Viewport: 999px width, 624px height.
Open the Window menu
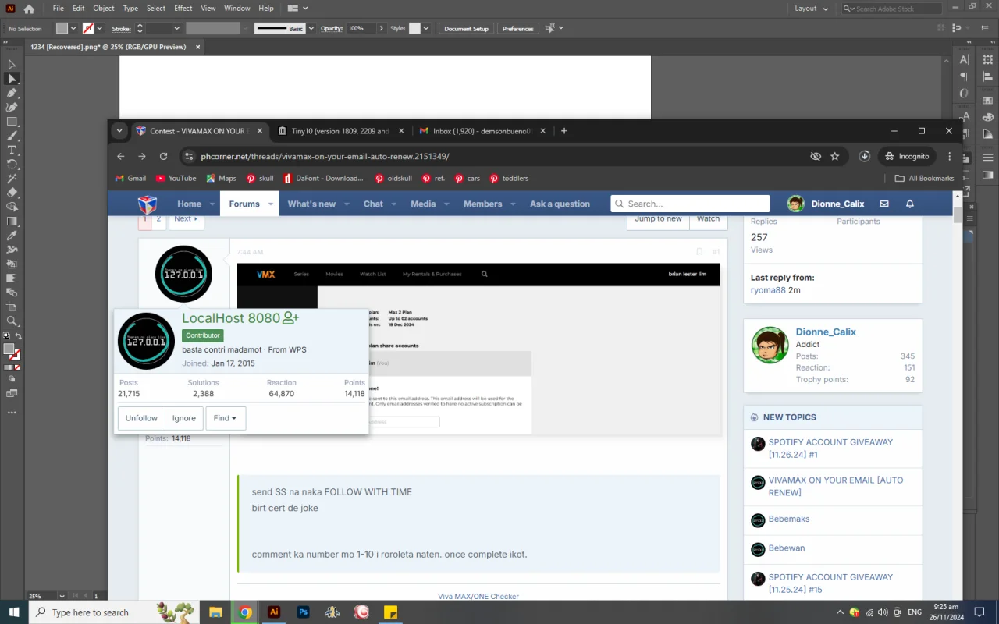tap(237, 9)
